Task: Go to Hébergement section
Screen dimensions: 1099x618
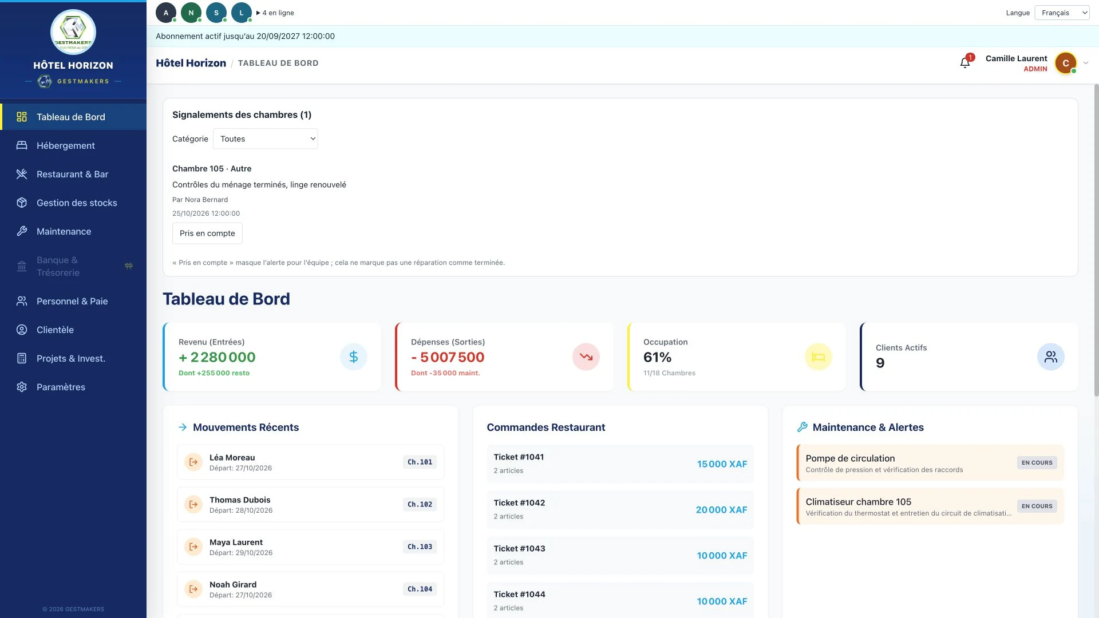Action: tap(73, 145)
